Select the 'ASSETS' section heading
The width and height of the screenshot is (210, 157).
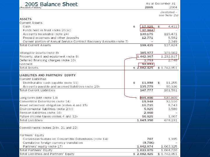(25, 19)
